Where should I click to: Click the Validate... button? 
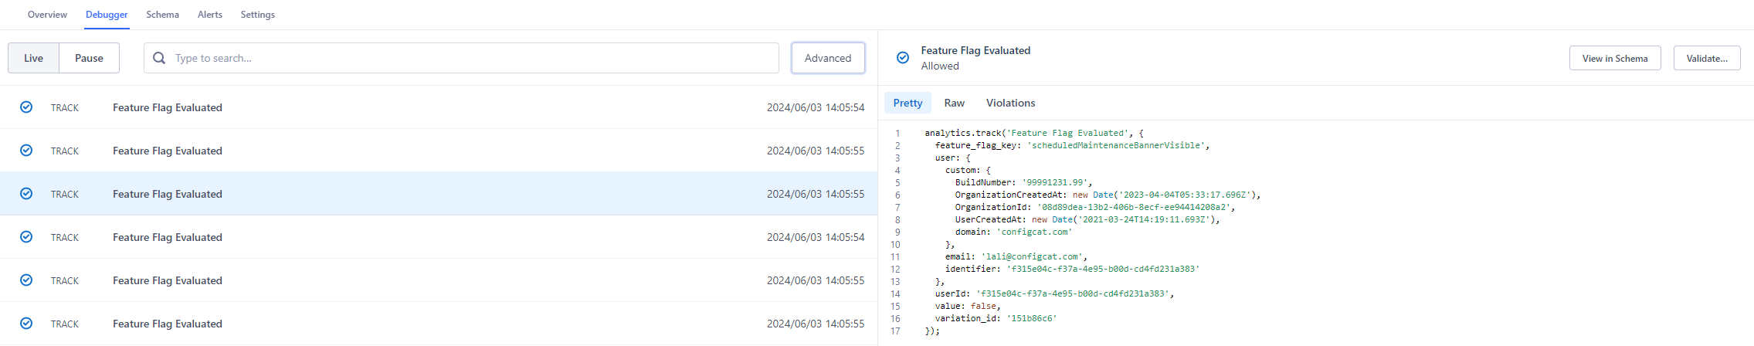[1707, 58]
